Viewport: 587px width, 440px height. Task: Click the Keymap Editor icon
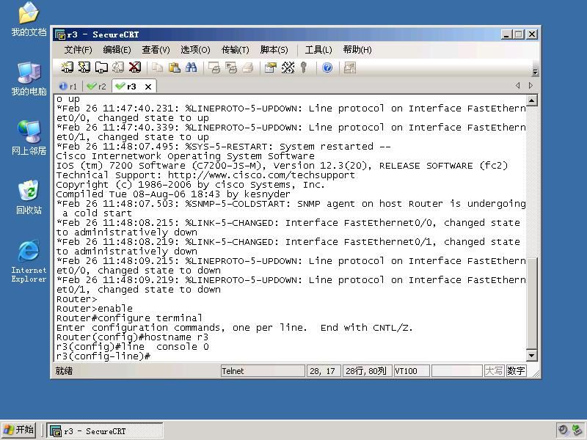pos(288,67)
